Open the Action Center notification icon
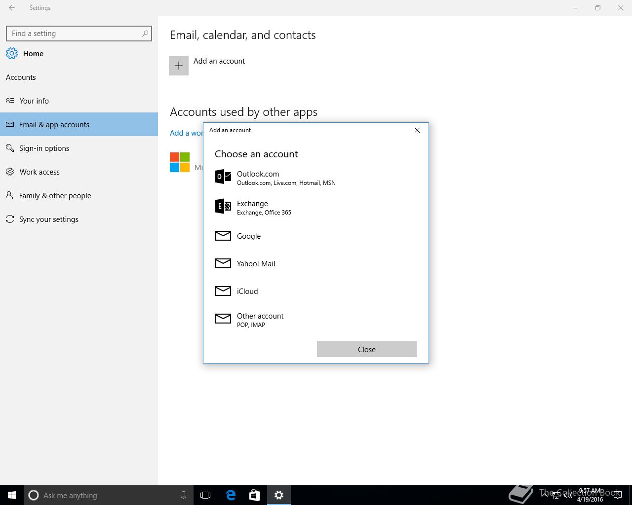This screenshot has height=505, width=632. [617, 495]
